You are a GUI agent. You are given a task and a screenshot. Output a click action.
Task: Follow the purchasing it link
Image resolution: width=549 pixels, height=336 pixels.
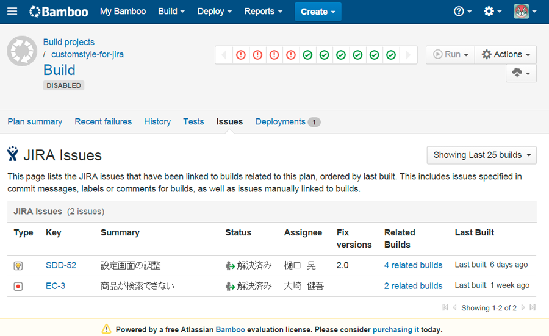pos(396,329)
